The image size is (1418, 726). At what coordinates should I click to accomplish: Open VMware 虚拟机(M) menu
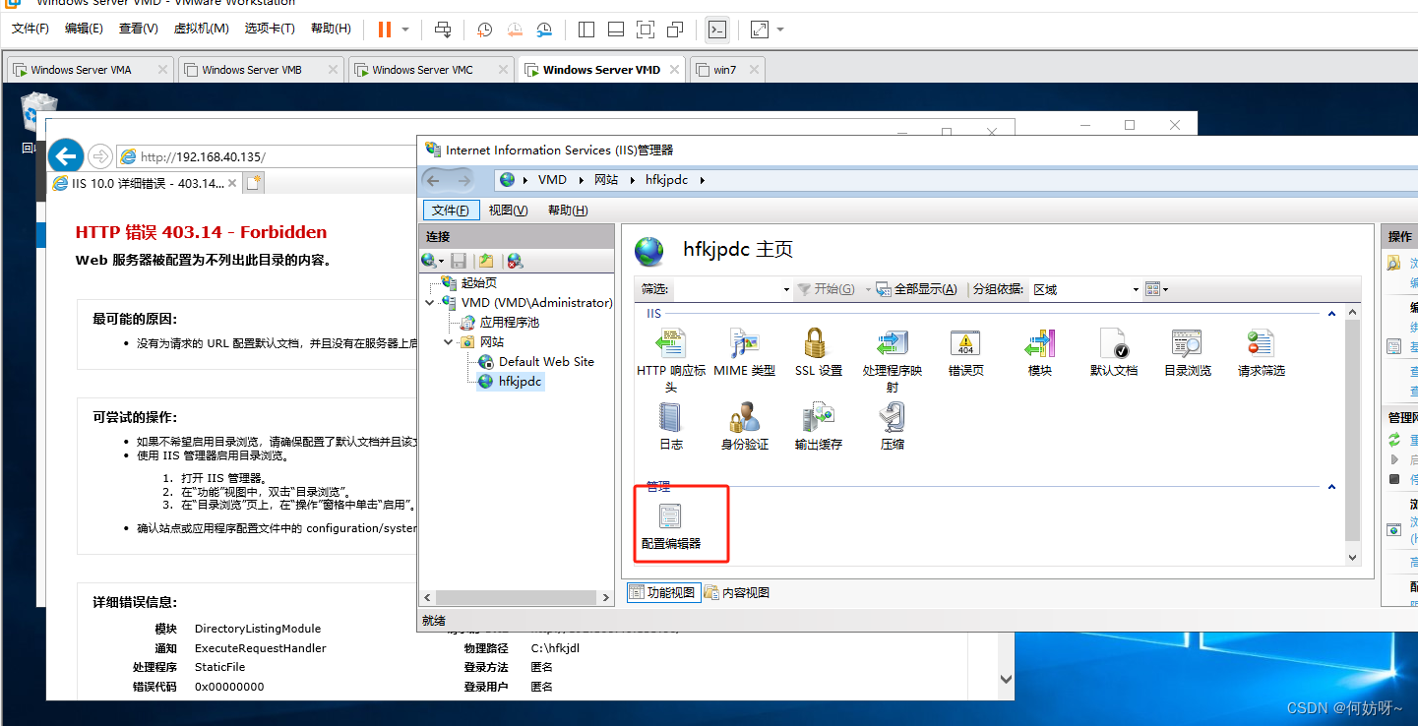[202, 29]
